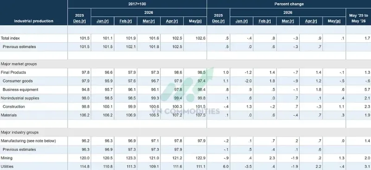This screenshot has height=170, width=371.
Task: Click the 'Percent change' group header
Action: point(289,4)
